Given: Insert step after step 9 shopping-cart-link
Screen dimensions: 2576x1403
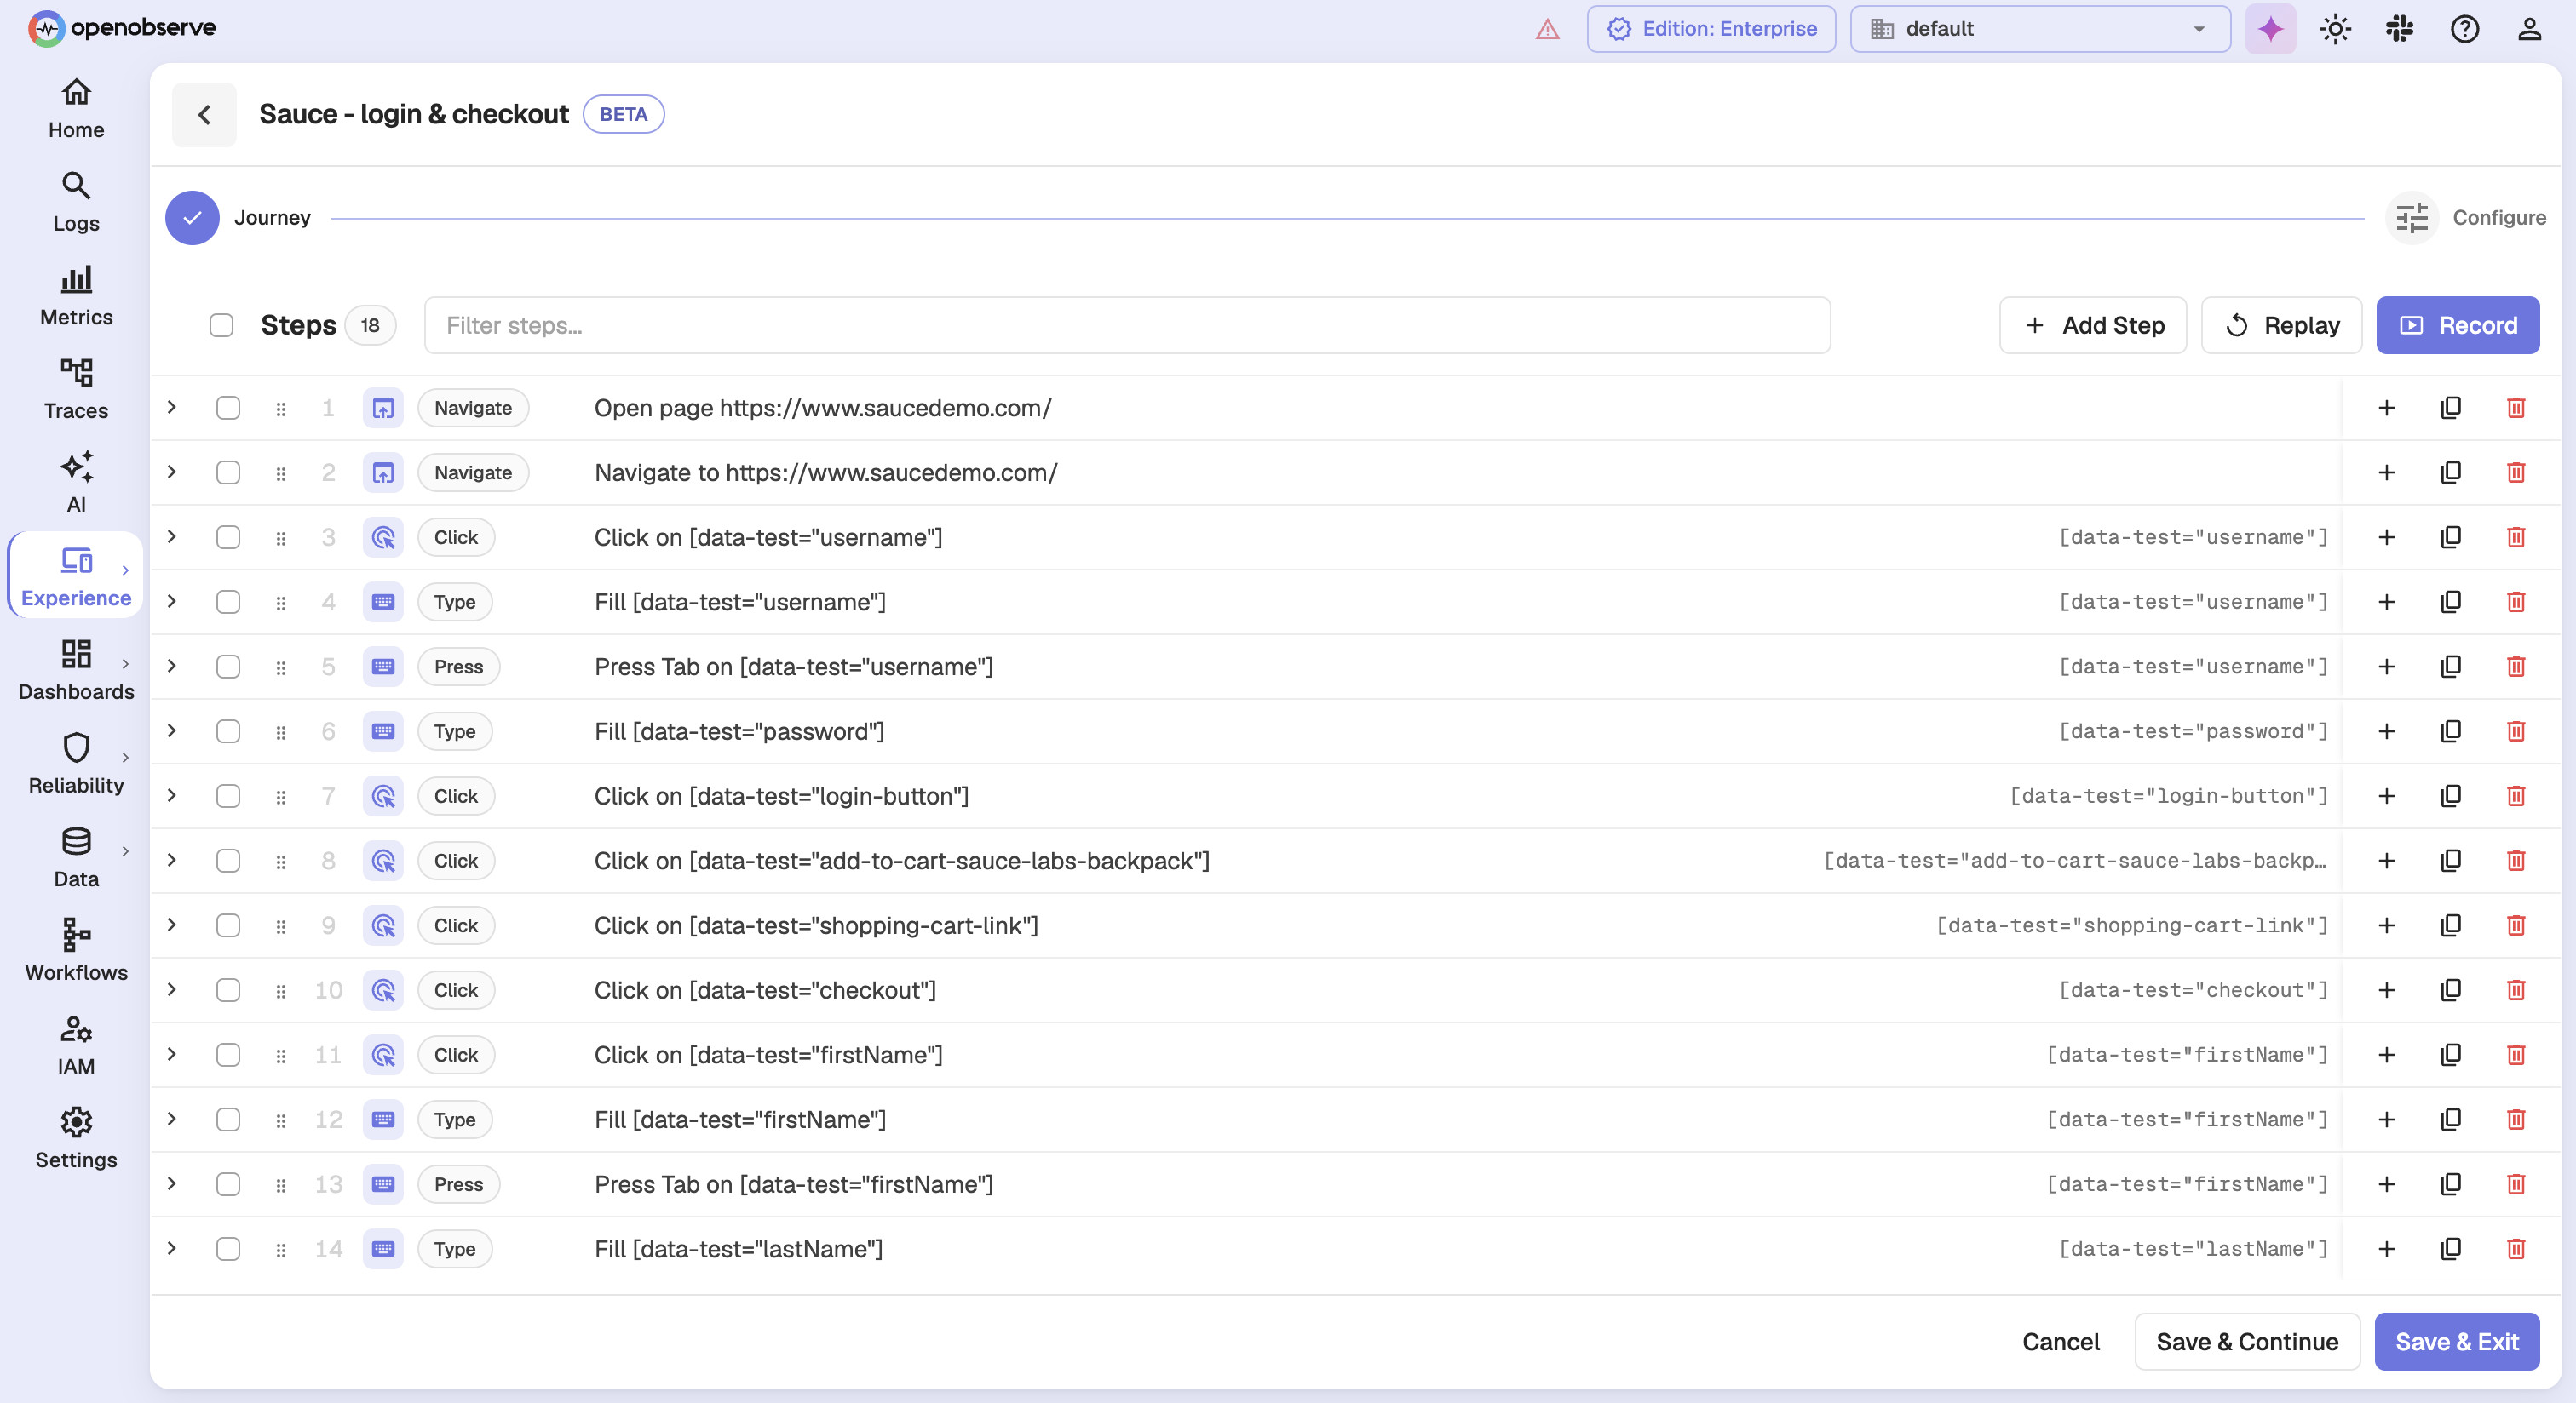Looking at the screenshot, I should tap(2386, 925).
